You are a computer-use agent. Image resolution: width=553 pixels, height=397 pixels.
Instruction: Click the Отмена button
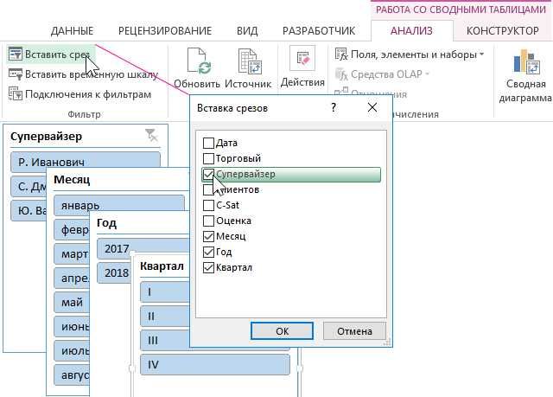click(x=354, y=331)
